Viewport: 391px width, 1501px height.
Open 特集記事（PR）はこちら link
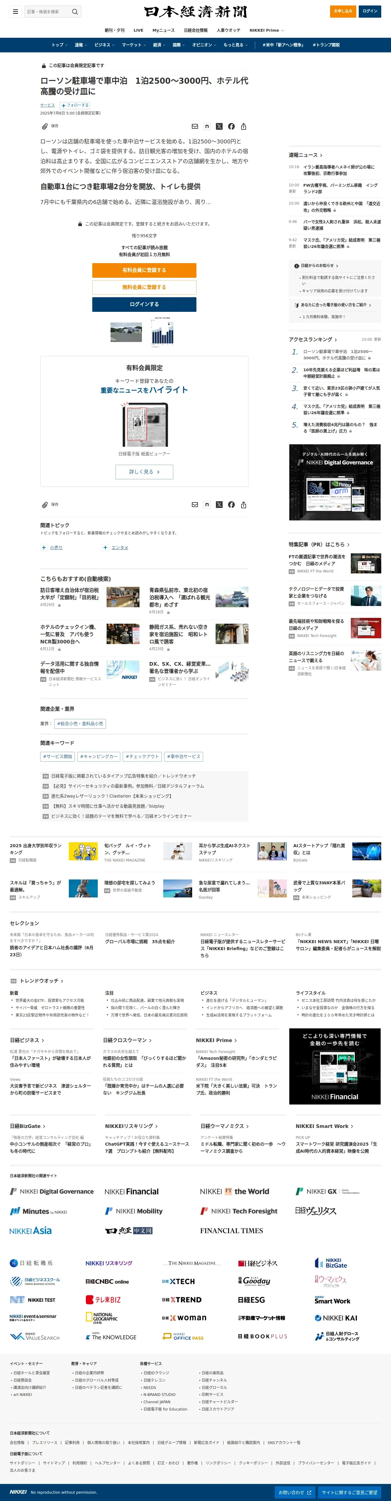319,544
